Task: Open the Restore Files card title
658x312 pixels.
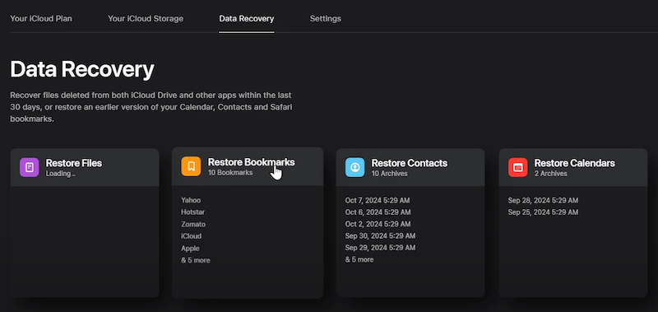Action: point(74,163)
